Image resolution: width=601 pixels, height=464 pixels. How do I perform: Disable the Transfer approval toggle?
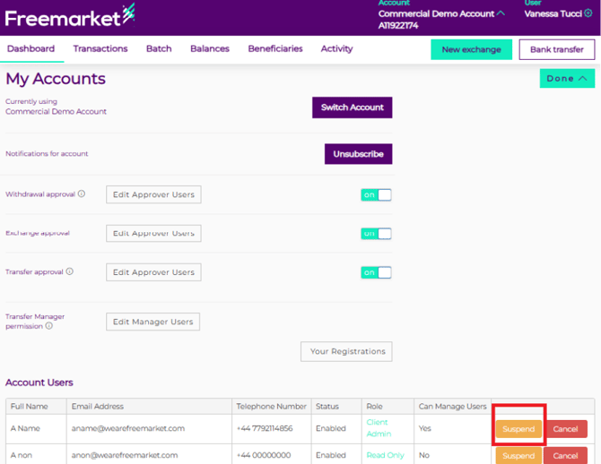(376, 272)
